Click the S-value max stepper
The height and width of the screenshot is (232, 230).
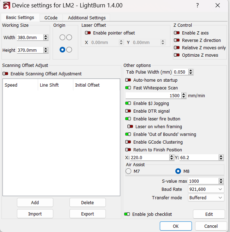221,181
